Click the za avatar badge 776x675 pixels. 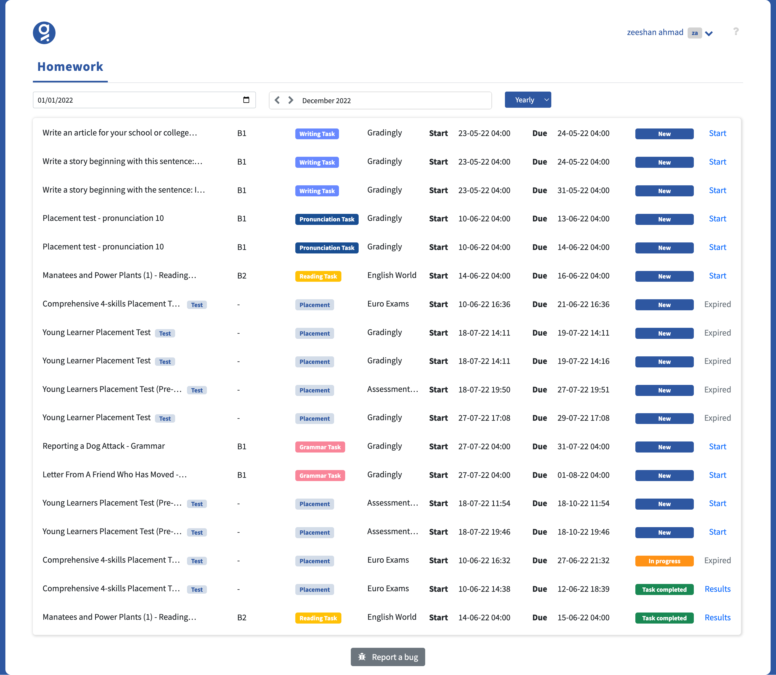coord(694,33)
